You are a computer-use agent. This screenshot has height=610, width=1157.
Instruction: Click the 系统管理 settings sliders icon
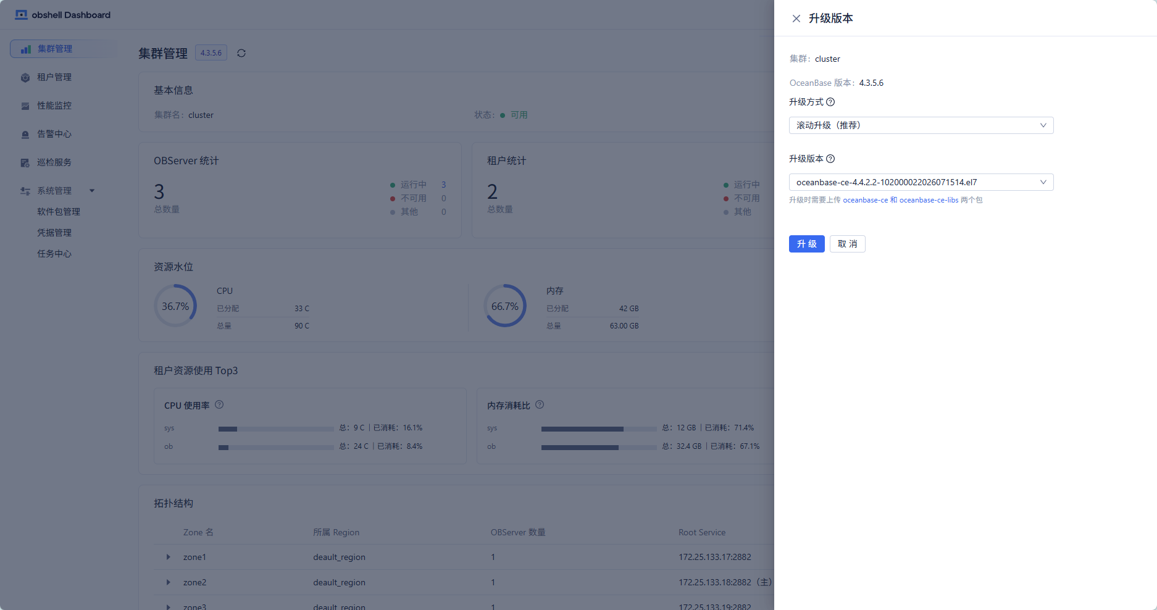click(25, 191)
